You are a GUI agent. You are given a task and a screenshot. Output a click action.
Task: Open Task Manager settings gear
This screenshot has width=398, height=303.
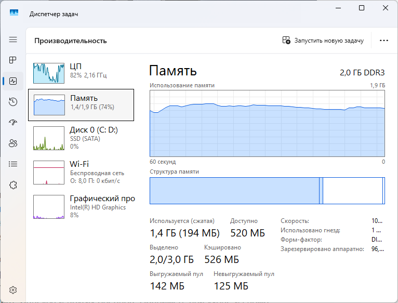tap(14, 289)
